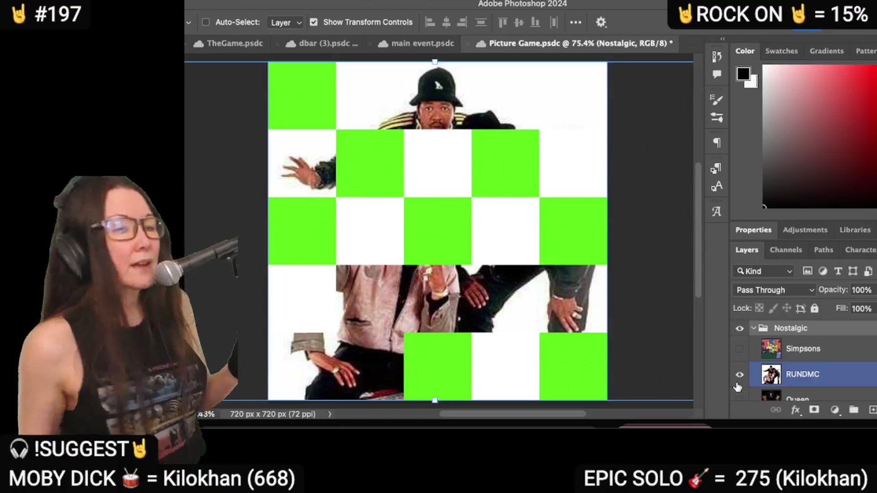Open the Gradients tab
This screenshot has width=877, height=493.
827,51
